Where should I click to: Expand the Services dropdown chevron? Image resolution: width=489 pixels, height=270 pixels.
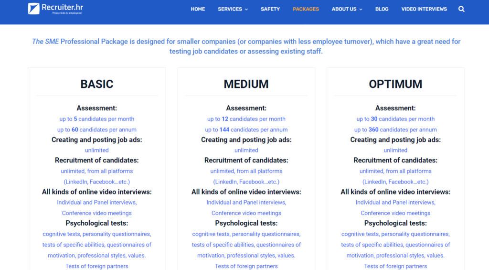[246, 10]
